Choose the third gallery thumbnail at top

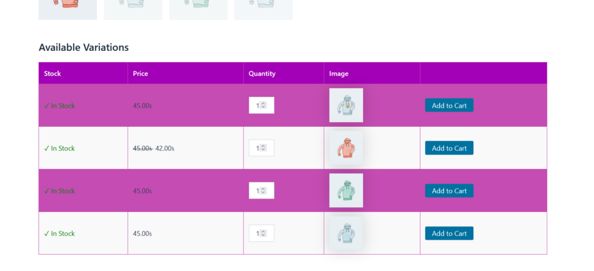click(198, 9)
